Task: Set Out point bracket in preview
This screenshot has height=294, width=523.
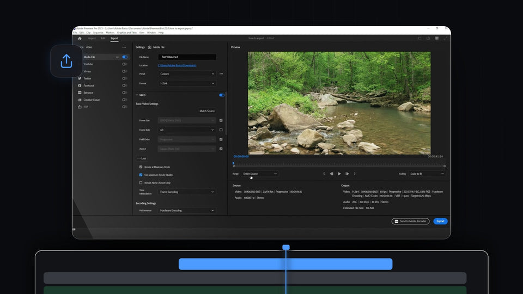Action: [355, 174]
